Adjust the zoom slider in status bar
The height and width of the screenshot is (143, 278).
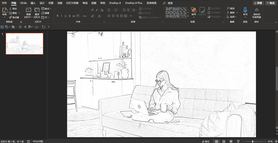coord(253,141)
